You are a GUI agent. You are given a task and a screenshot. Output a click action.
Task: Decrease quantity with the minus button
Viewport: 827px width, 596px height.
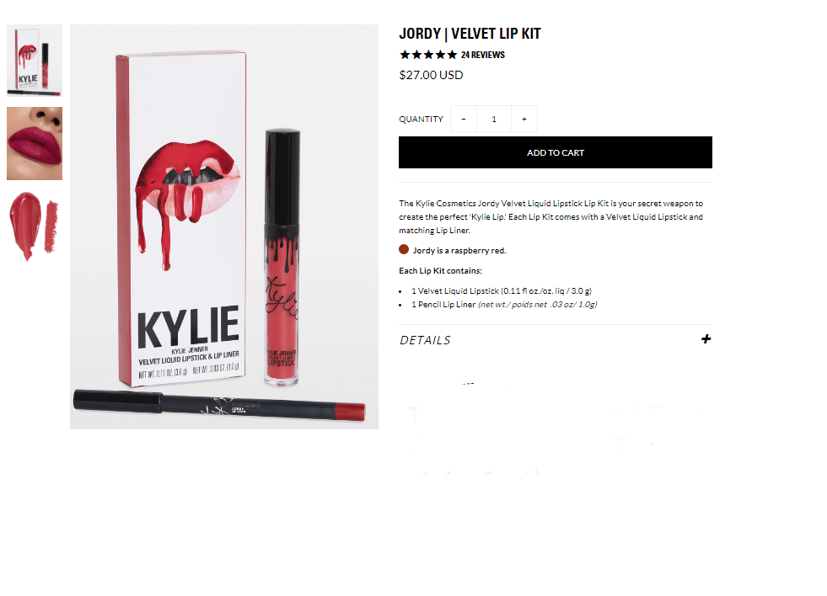(463, 119)
